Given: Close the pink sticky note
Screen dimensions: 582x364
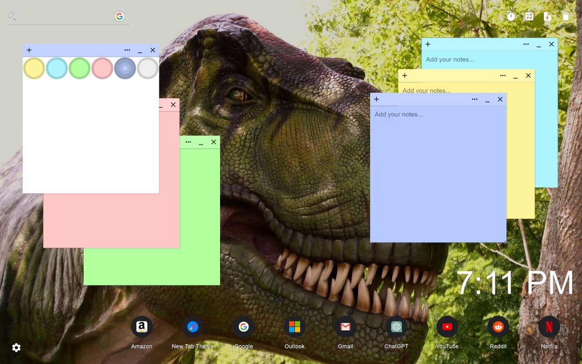Looking at the screenshot, I should (x=173, y=105).
